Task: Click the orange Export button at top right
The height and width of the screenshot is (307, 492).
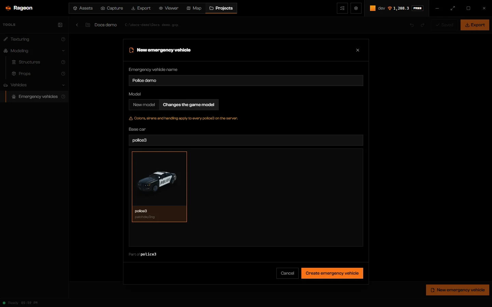Action: coord(475,25)
